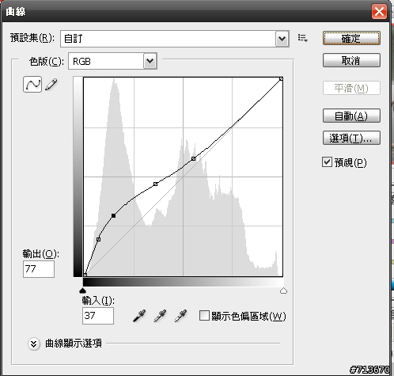The image size is (394, 376).
Task: Close the 曲線 dialog window
Action: tap(379, 12)
